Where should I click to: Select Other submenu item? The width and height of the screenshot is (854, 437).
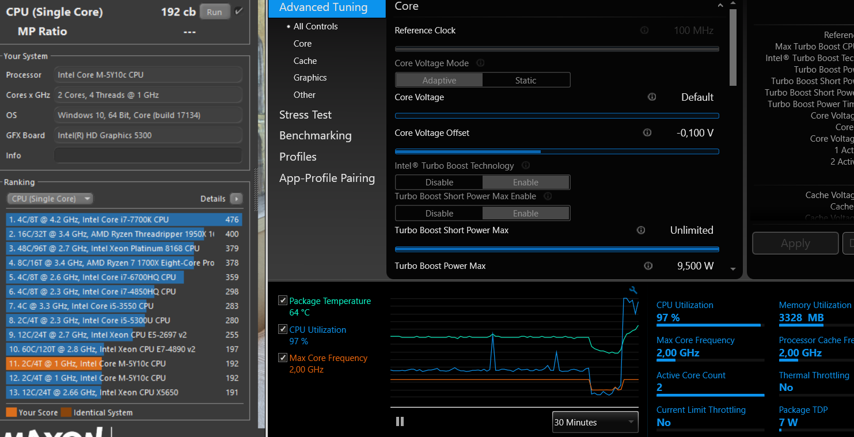(305, 95)
